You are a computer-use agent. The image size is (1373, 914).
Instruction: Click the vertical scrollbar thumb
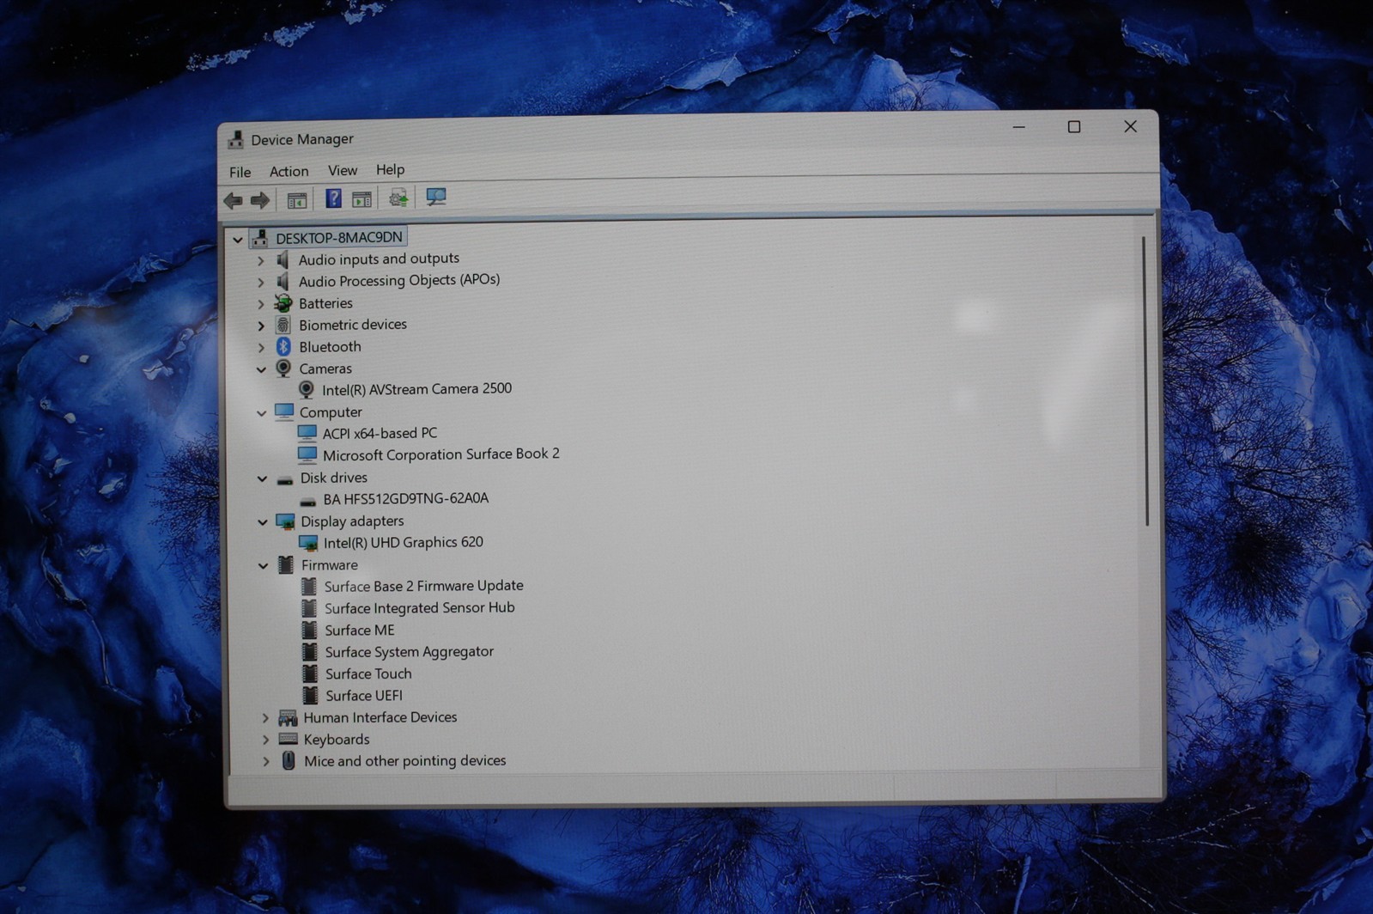click(1145, 381)
